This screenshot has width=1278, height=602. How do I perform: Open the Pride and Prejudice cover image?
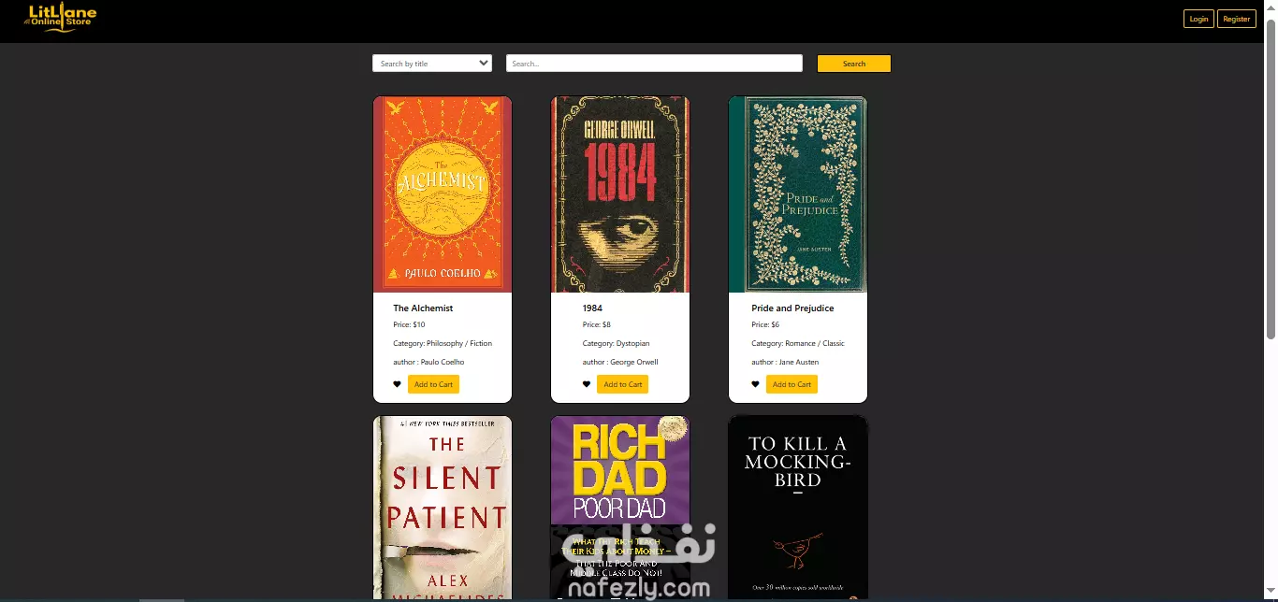point(798,194)
